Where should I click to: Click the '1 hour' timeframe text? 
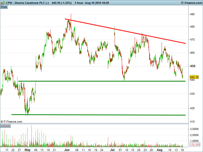[79, 3]
